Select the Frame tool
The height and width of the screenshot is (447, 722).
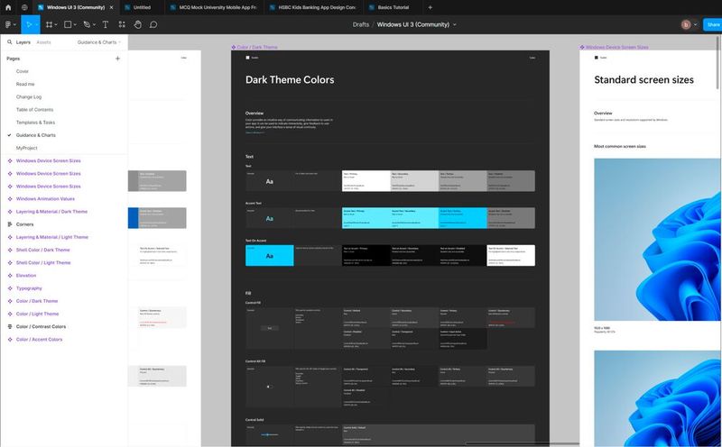point(49,24)
